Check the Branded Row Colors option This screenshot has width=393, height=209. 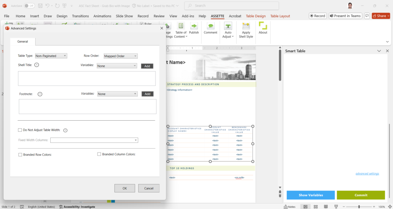20,154
